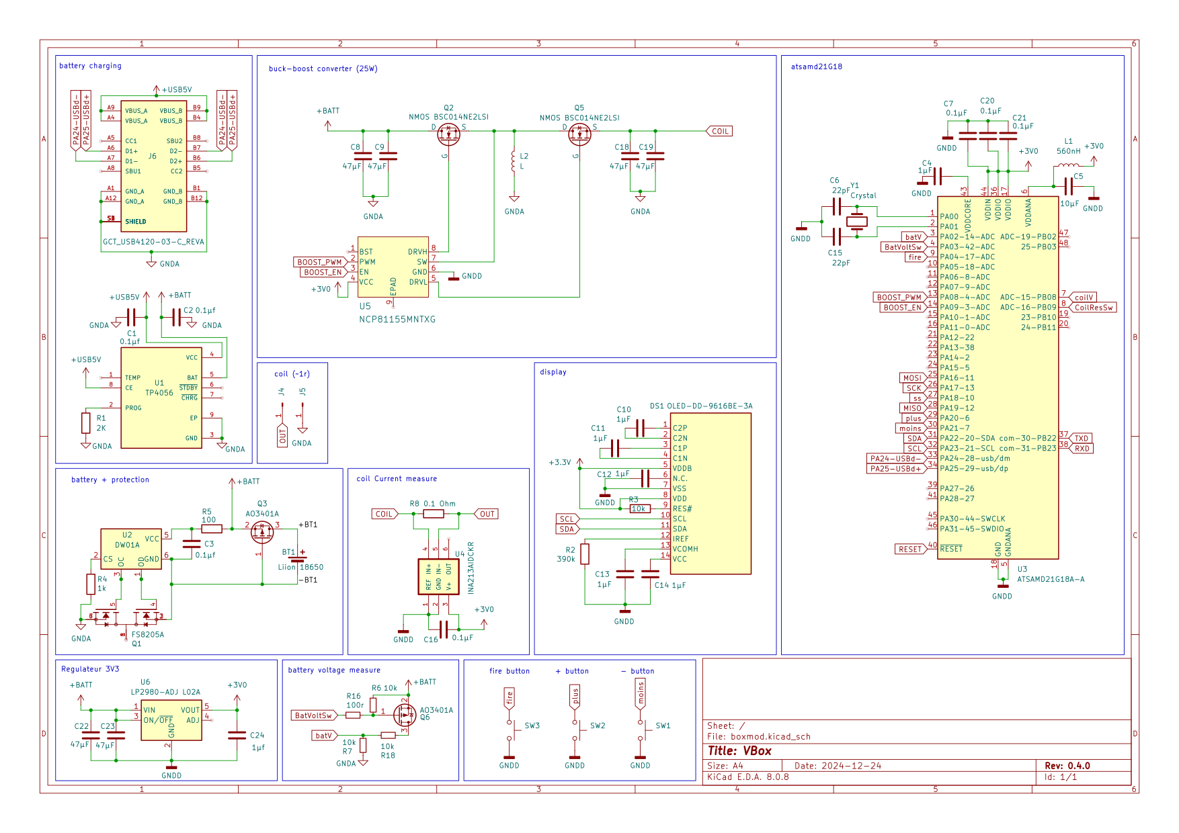Image resolution: width=1179 pixels, height=833 pixels.
Task: Click the 'fire button' title text
Action: click(510, 671)
